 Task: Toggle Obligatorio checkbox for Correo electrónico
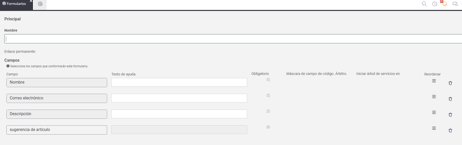[268, 95]
